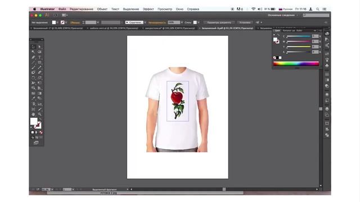Activate the Fill box in Tools panel
Viewport: 360px width, 202px height.
pos(34,121)
